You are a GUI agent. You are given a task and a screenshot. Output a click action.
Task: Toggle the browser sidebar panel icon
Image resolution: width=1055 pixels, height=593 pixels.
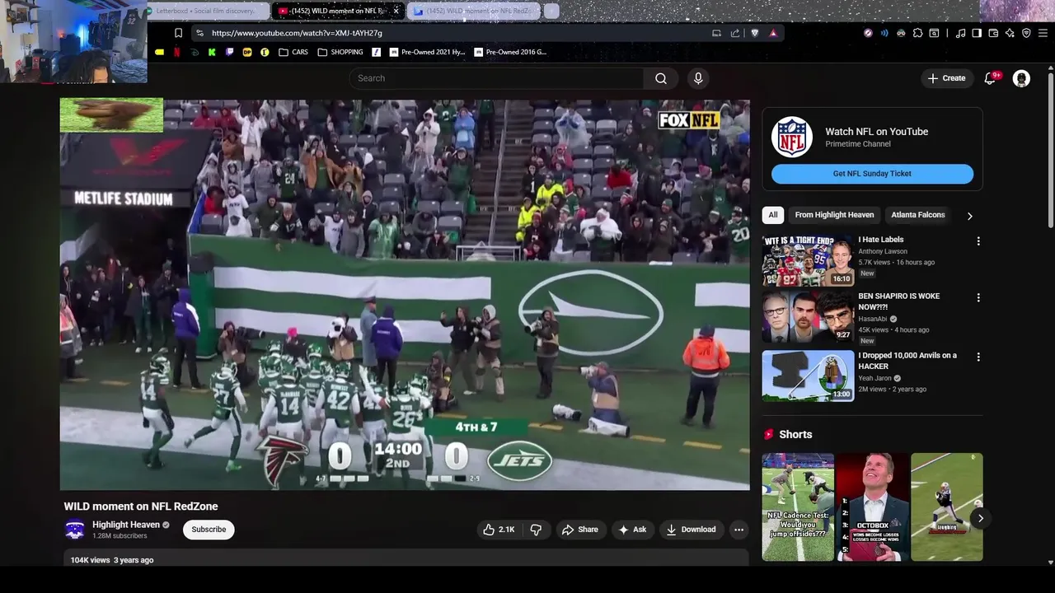click(977, 33)
